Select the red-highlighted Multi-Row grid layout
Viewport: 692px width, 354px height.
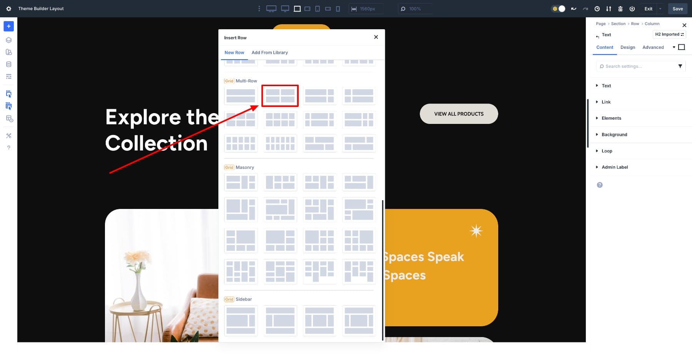[x=280, y=96]
